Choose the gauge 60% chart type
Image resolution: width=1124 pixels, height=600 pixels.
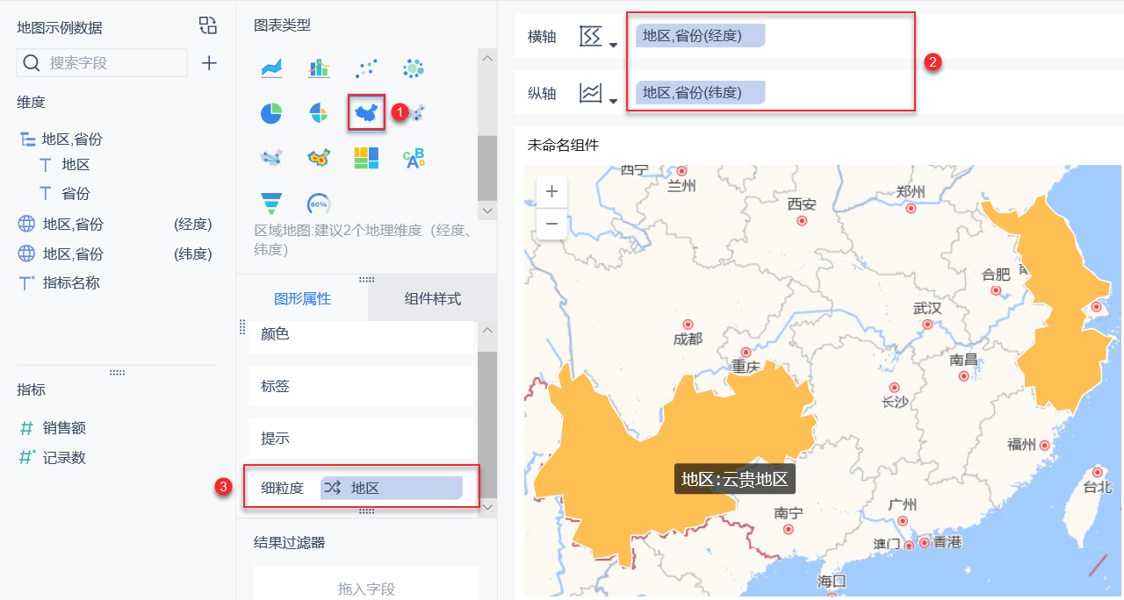point(319,204)
